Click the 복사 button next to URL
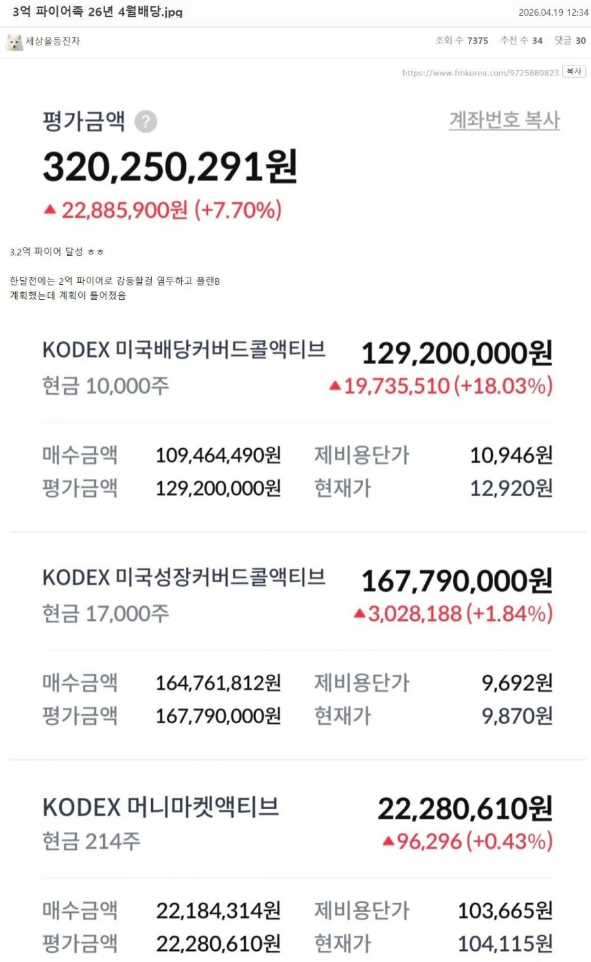 pyautogui.click(x=574, y=72)
